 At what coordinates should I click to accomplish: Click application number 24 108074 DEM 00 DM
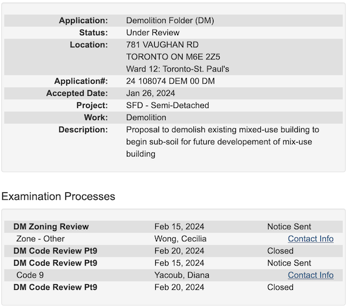[x=170, y=81]
